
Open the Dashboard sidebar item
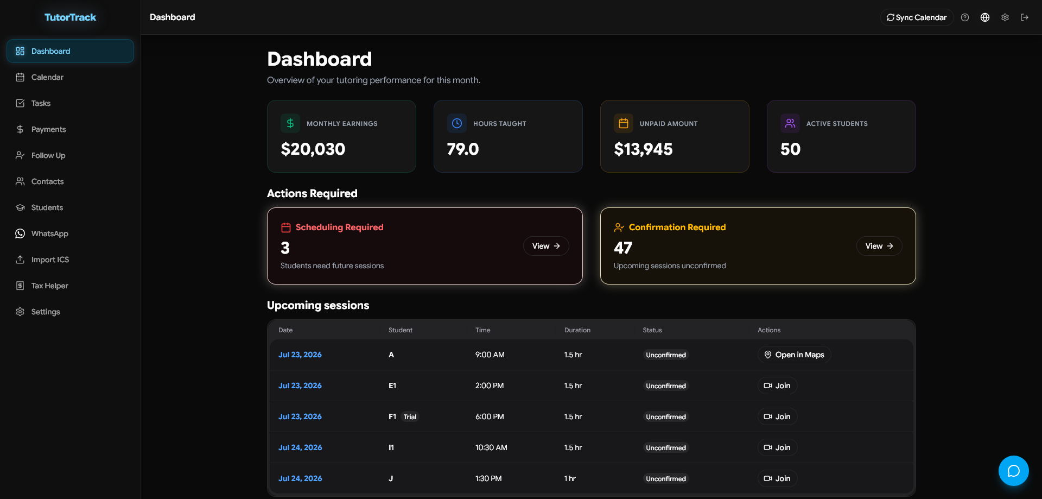point(70,51)
